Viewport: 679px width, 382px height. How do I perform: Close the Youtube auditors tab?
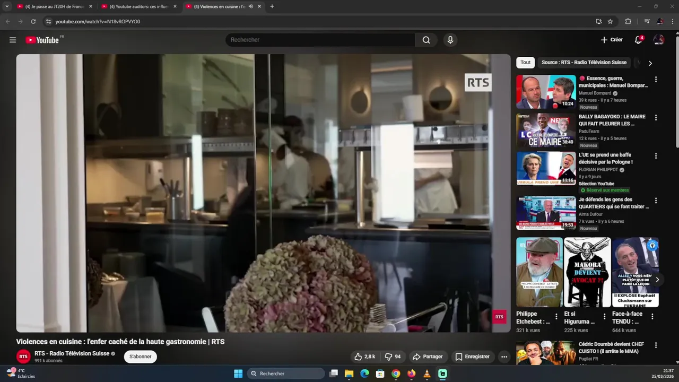[x=175, y=6]
